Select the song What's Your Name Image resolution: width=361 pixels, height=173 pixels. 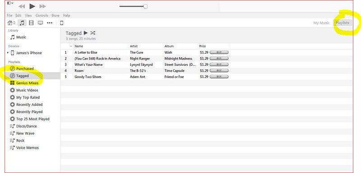tap(88, 64)
